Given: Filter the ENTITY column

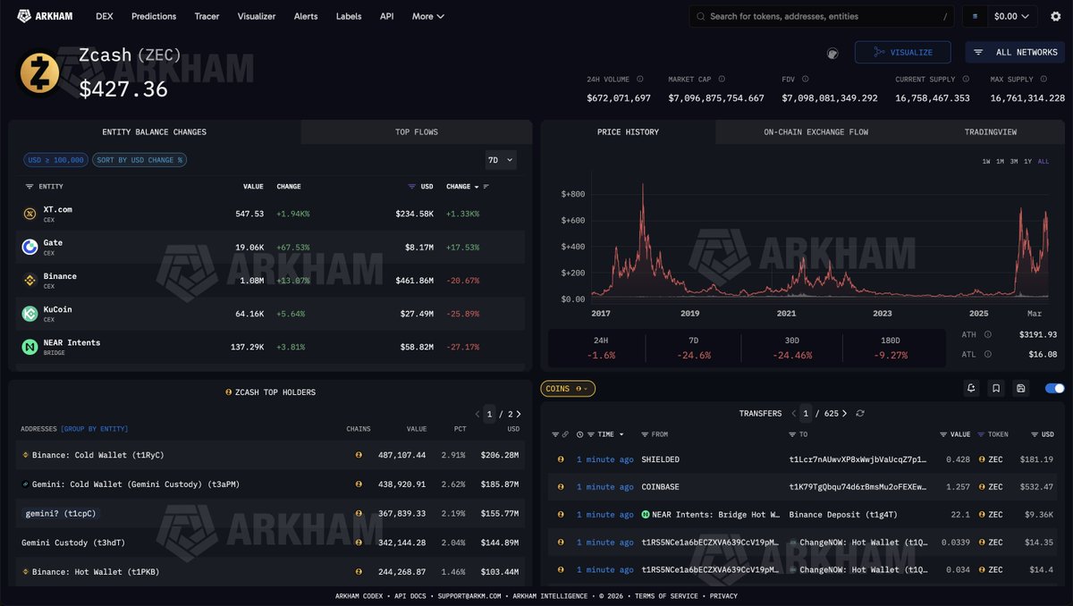Looking at the screenshot, I should click(x=29, y=187).
